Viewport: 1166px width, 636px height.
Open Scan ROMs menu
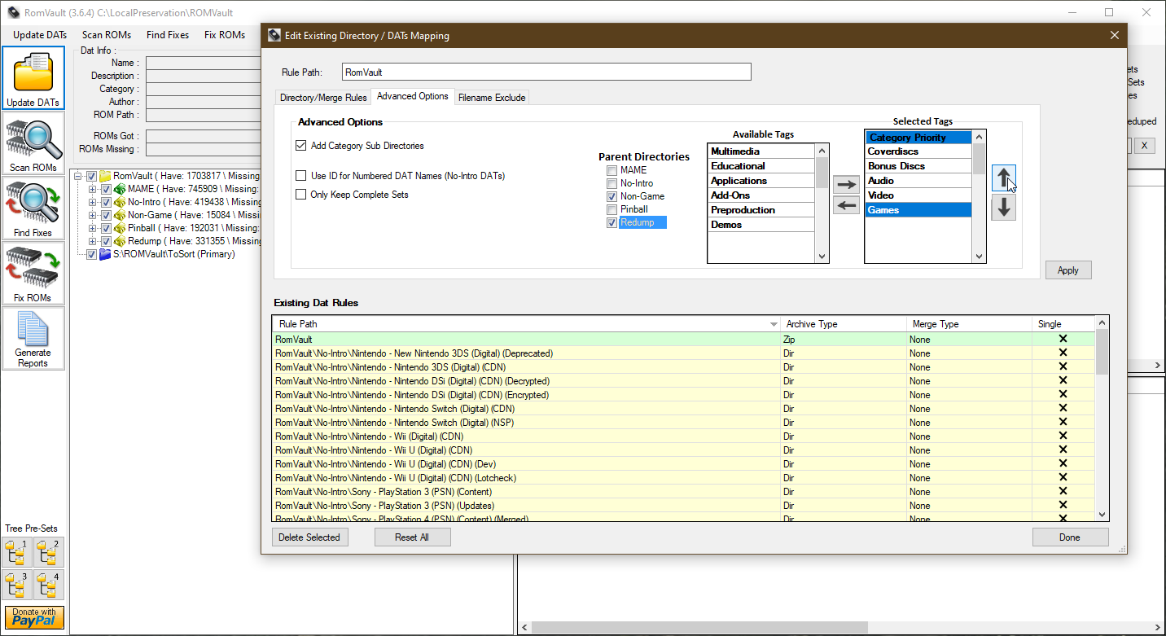(107, 35)
